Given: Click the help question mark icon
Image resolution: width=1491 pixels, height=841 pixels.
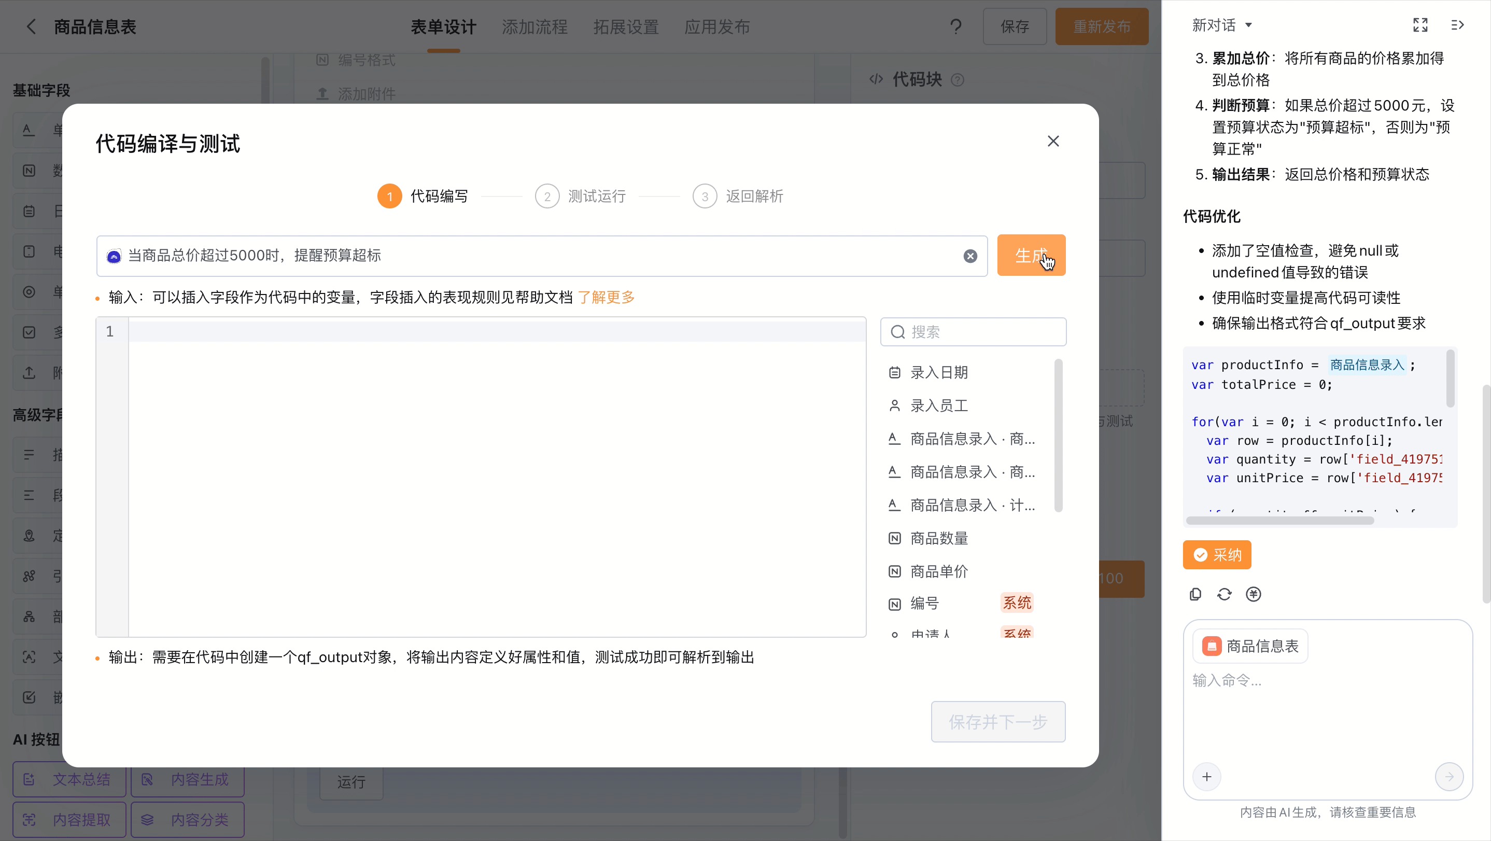Looking at the screenshot, I should pyautogui.click(x=955, y=26).
